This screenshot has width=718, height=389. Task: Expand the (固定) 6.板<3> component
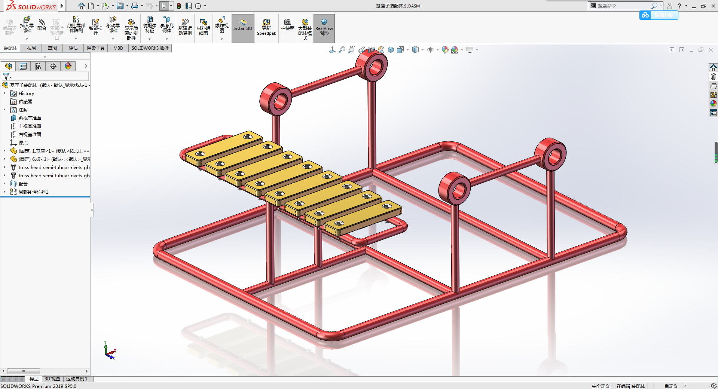(x=4, y=159)
